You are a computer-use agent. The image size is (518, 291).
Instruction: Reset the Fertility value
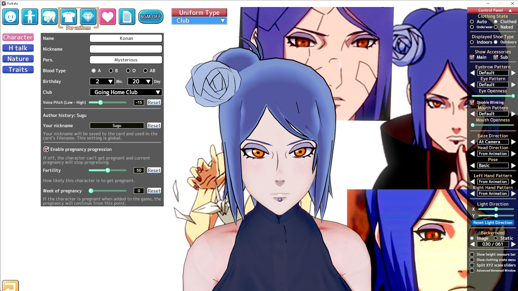click(x=154, y=170)
